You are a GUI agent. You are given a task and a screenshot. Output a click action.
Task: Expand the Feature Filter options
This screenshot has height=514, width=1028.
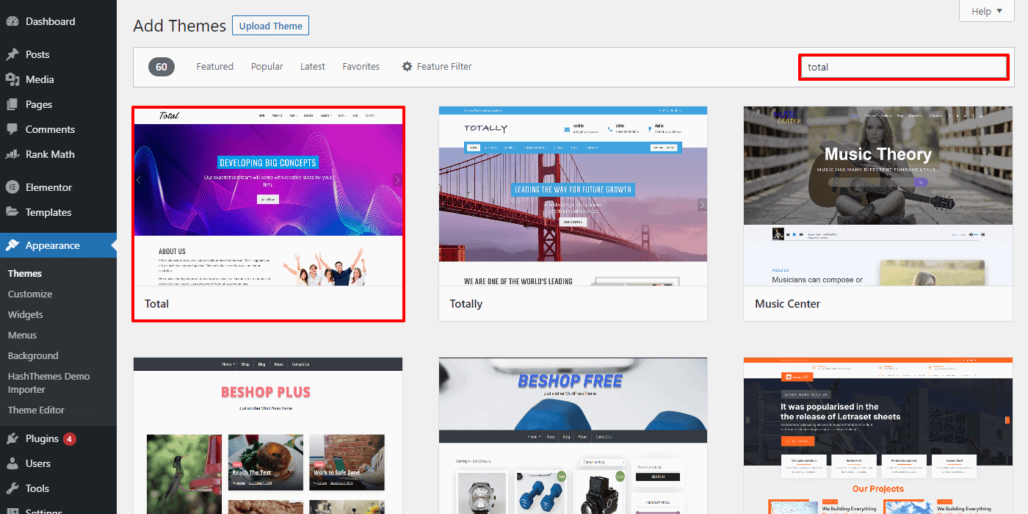pyautogui.click(x=437, y=66)
